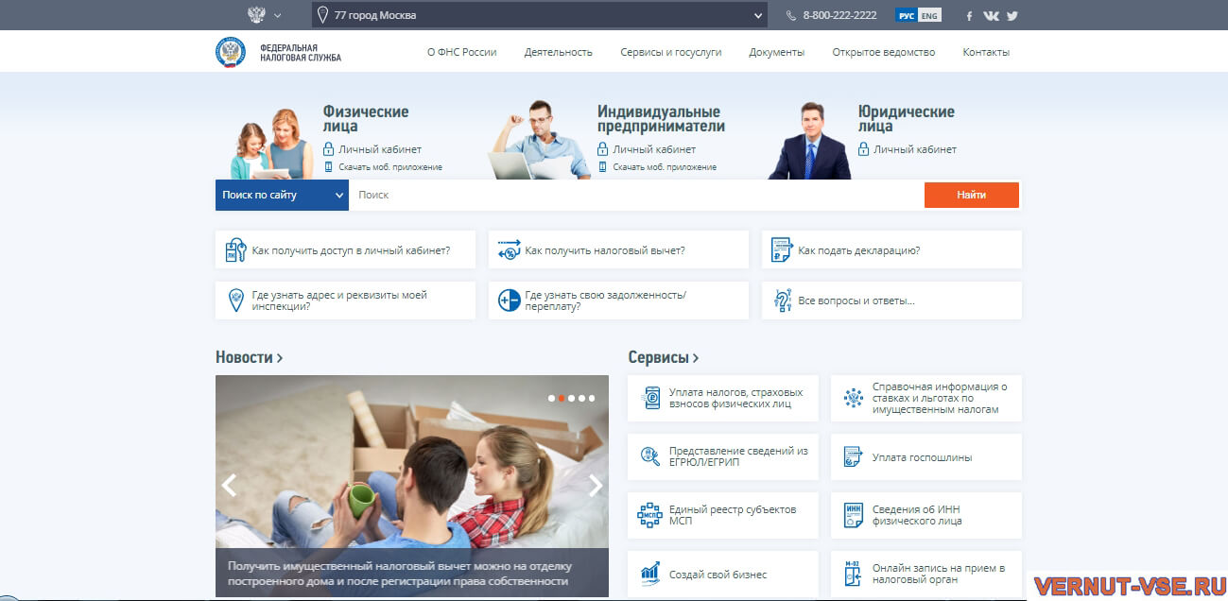Click the lock icon under Физические лица
The image size is (1228, 601).
[x=329, y=149]
